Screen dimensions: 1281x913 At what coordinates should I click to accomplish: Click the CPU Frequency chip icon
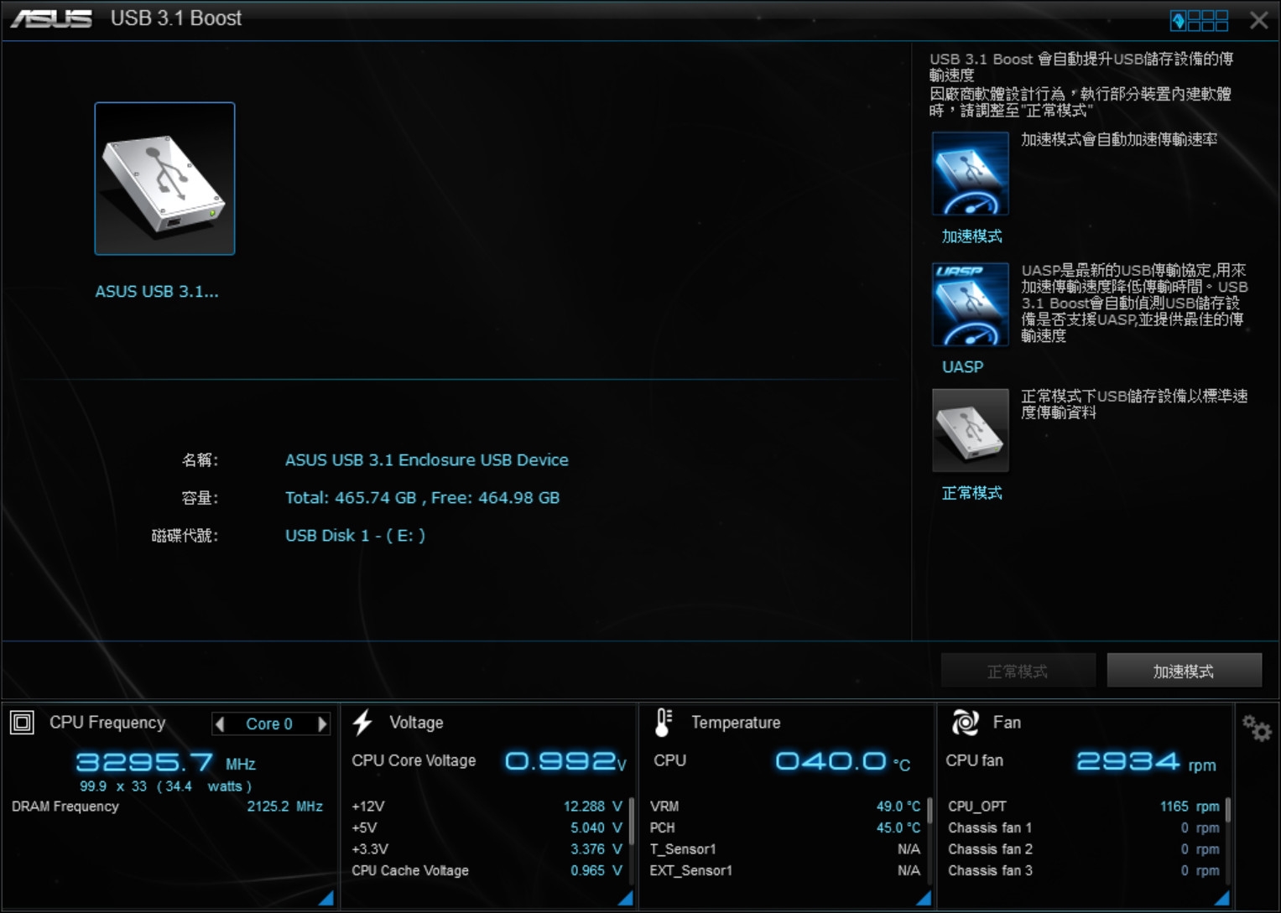pyautogui.click(x=22, y=722)
